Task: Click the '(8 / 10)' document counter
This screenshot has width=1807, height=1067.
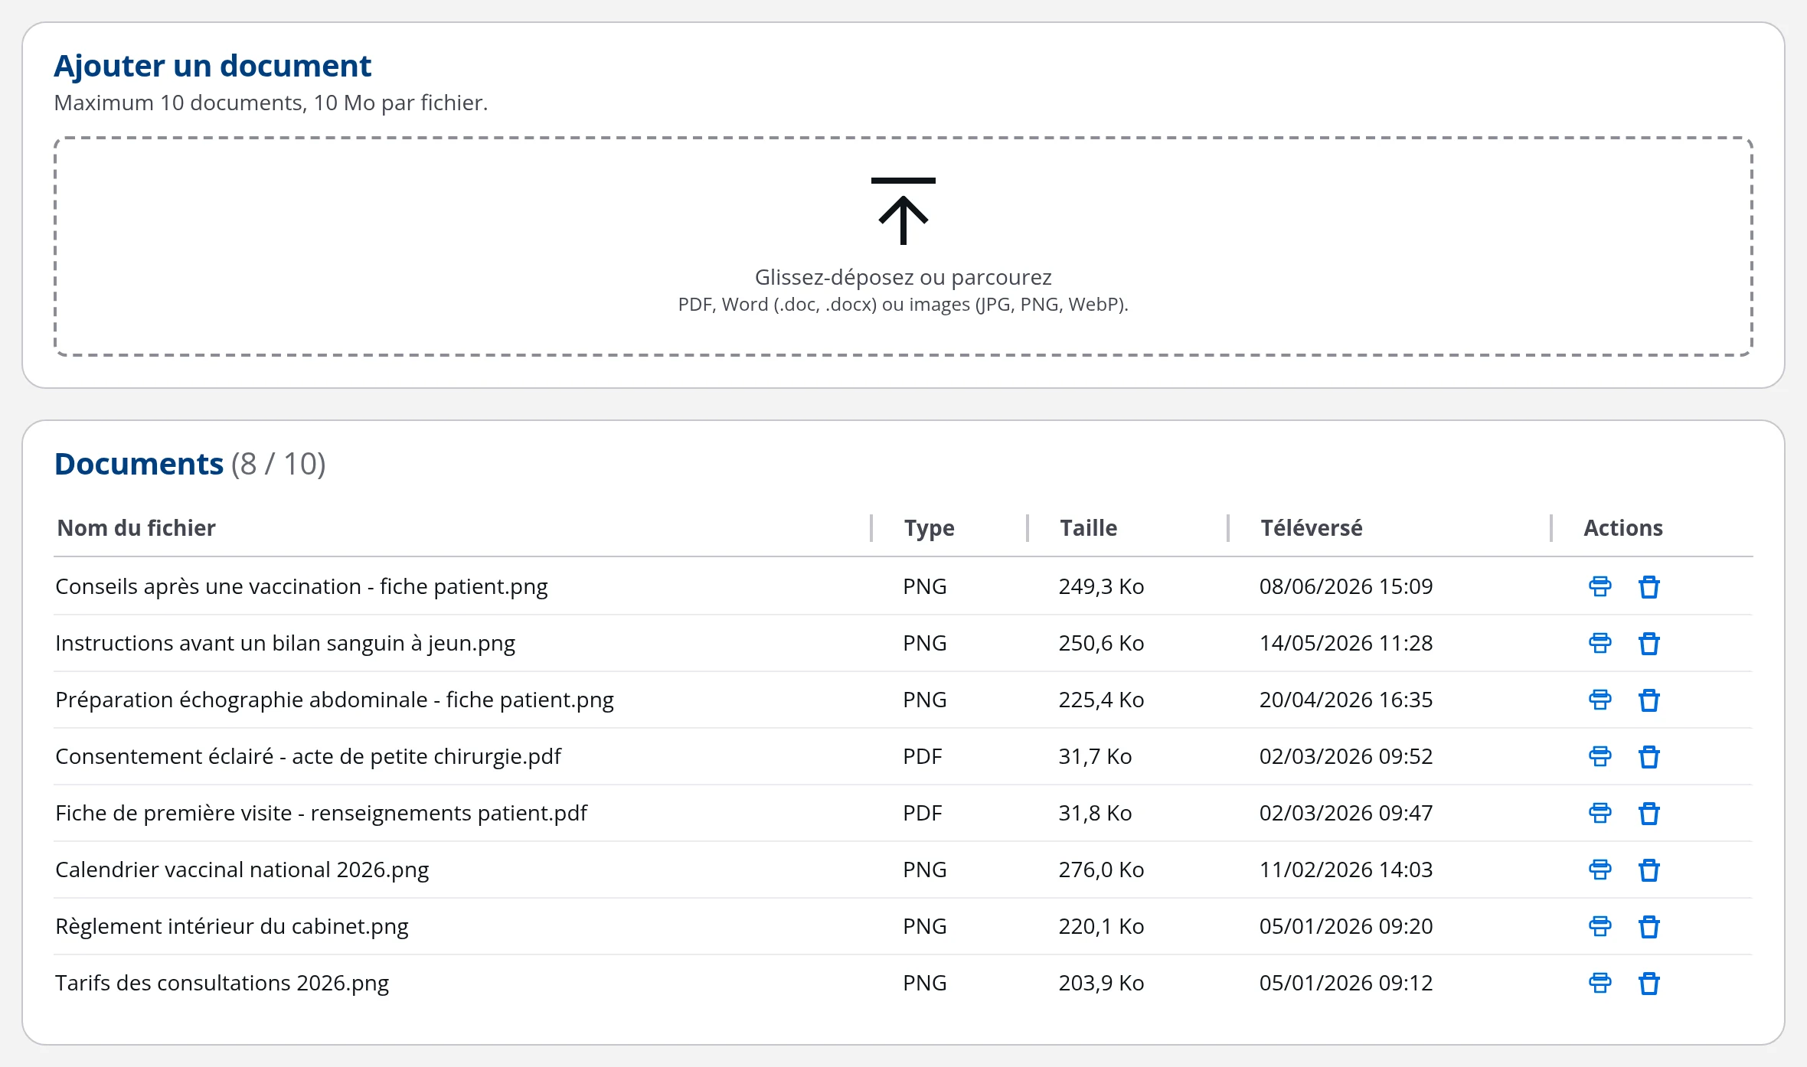Action: pyautogui.click(x=279, y=464)
